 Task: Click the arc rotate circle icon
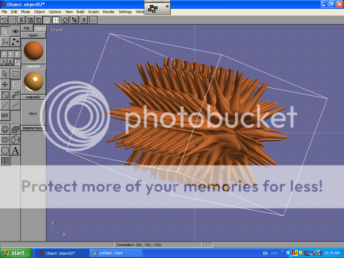coord(65,20)
